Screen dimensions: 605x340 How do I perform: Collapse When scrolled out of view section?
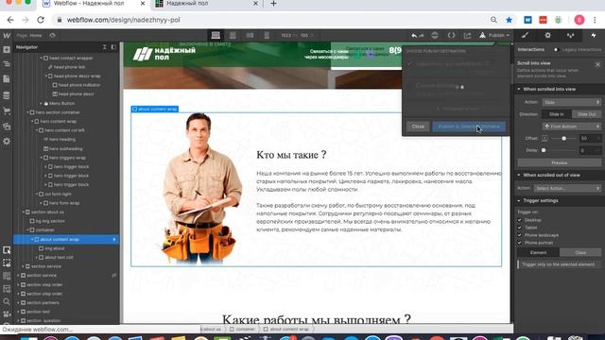(519, 175)
